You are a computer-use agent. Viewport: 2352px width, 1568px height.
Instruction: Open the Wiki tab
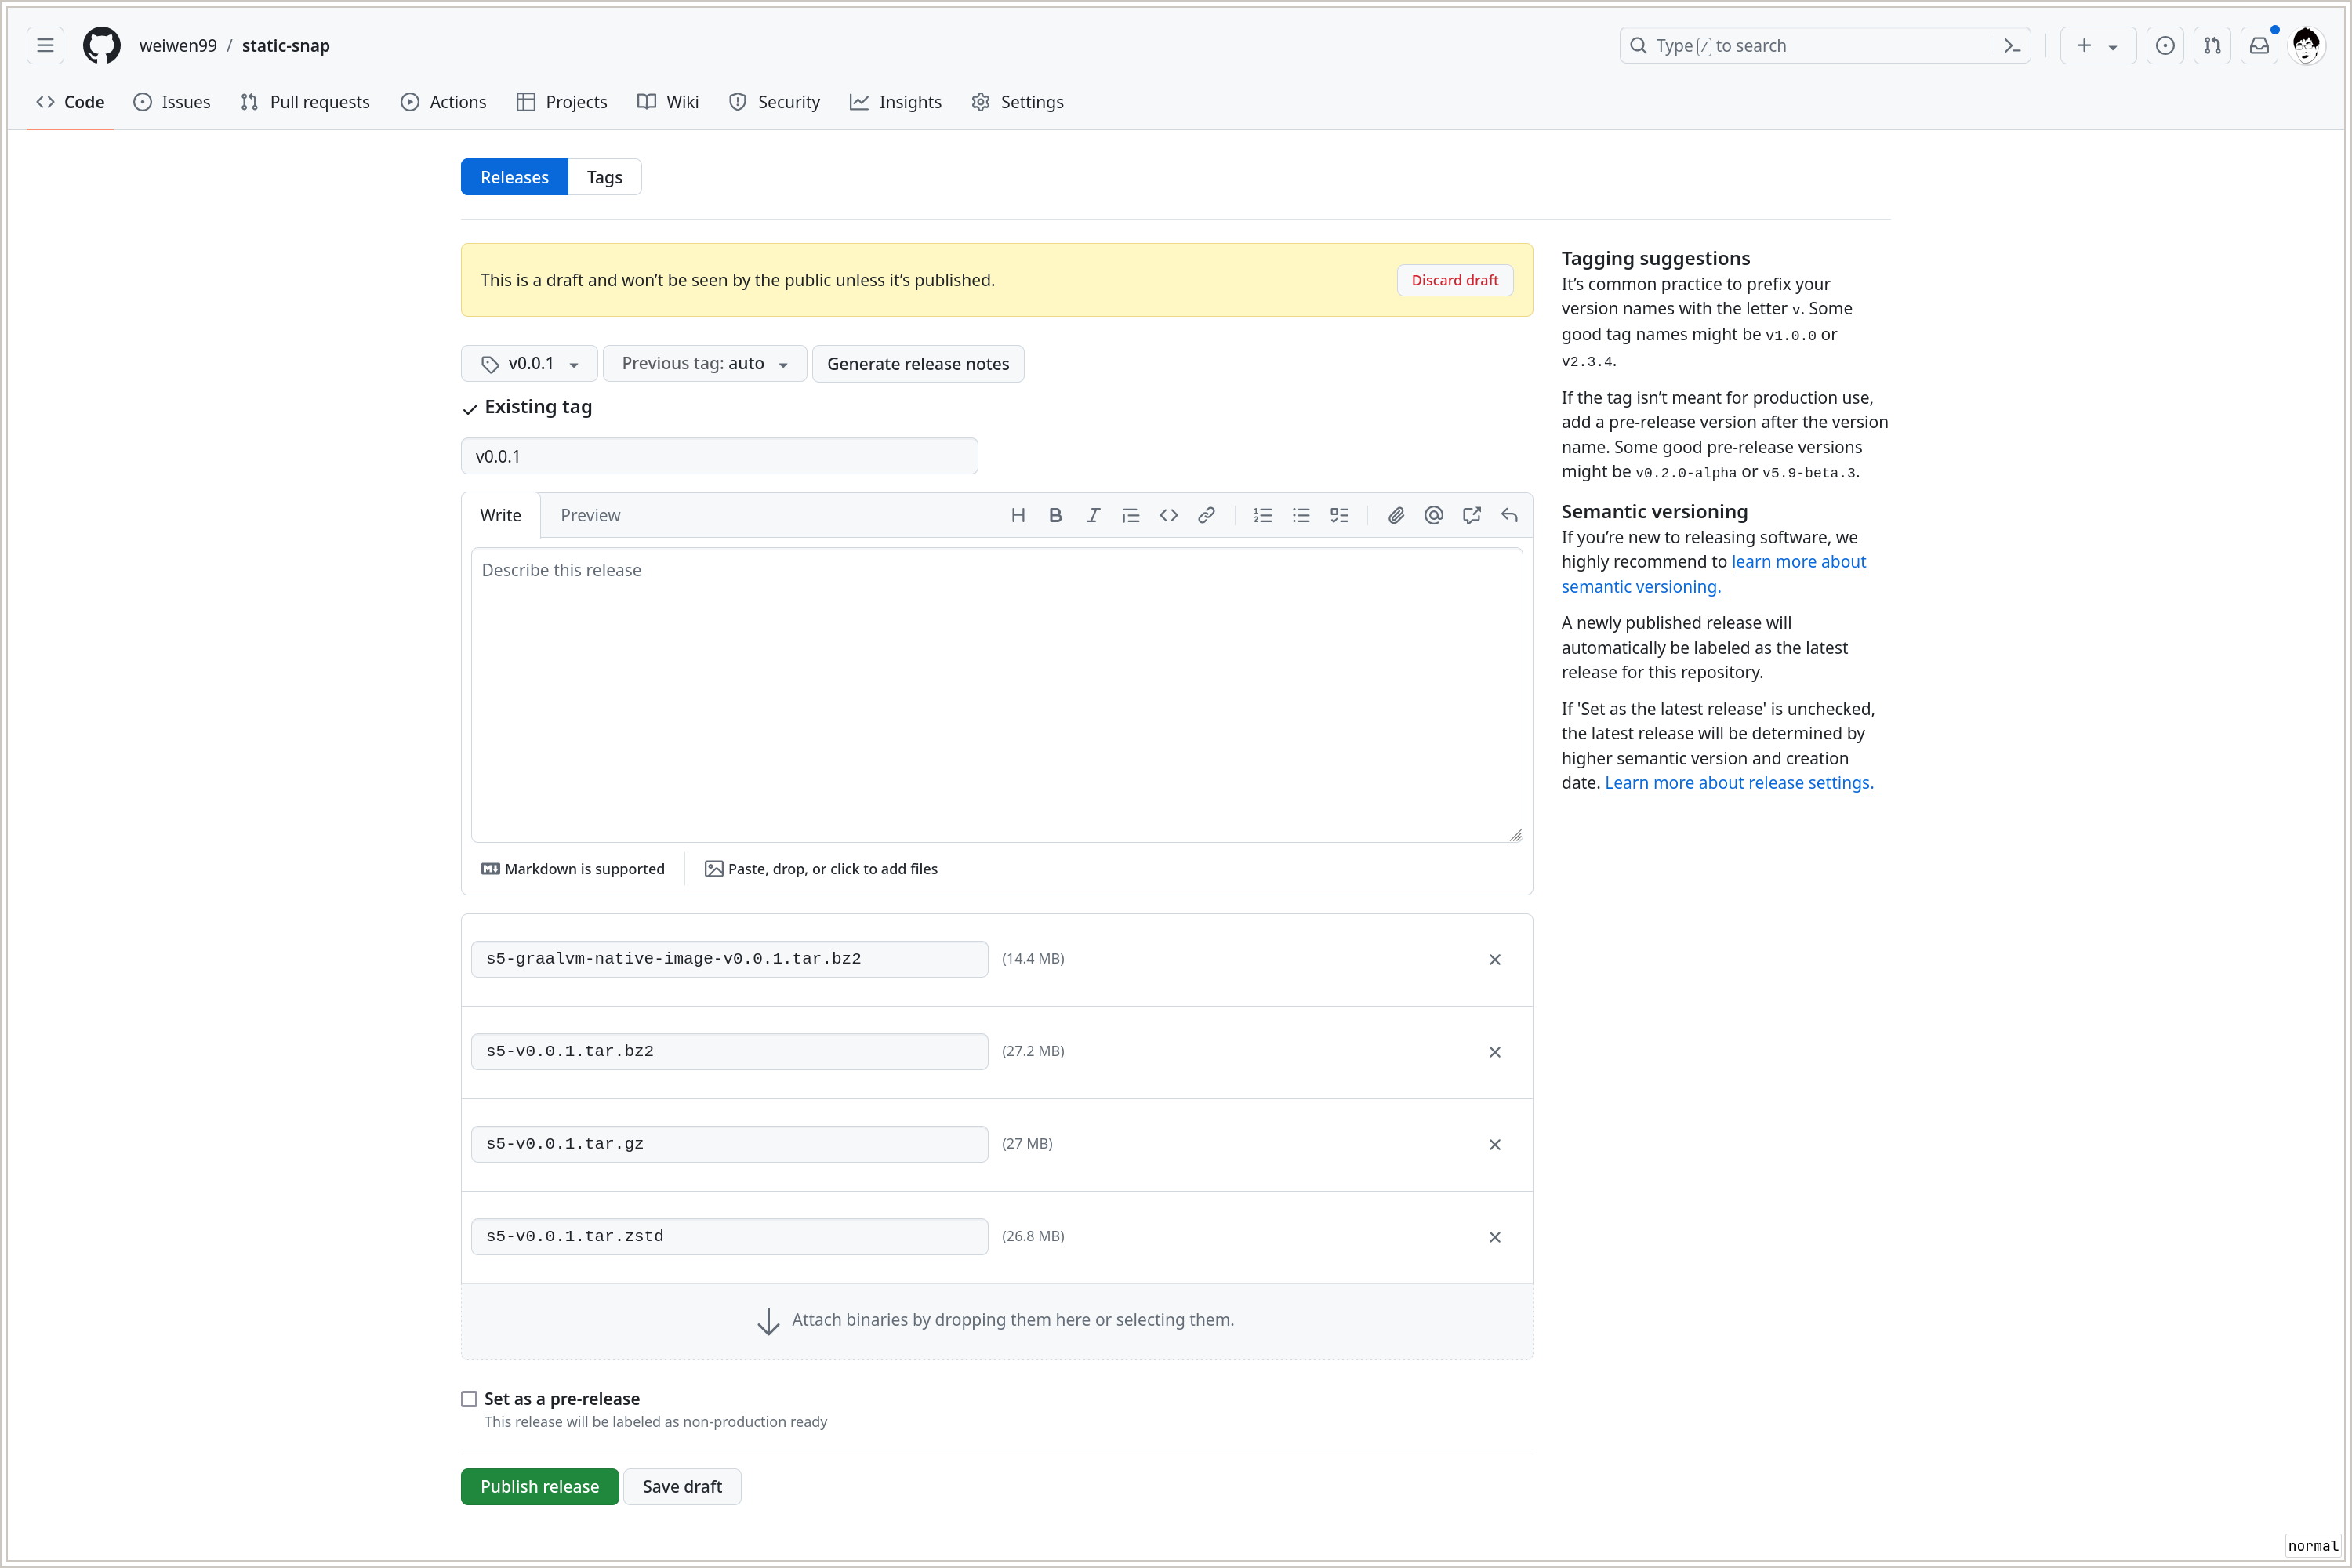pyautogui.click(x=668, y=102)
